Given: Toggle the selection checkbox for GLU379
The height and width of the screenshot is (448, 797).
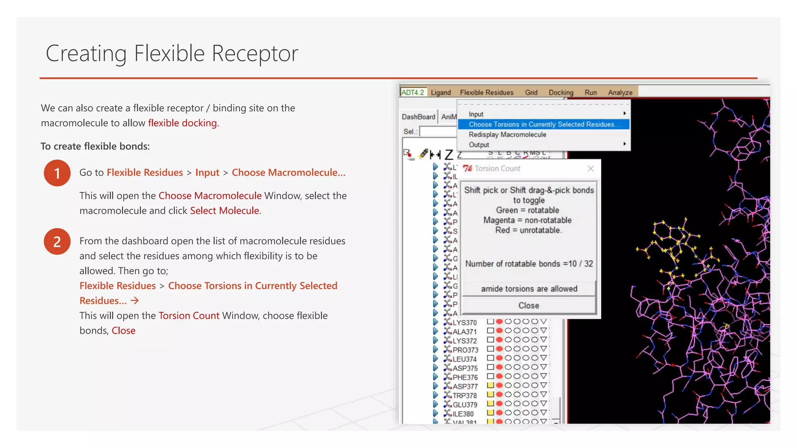Looking at the screenshot, I should (x=490, y=404).
